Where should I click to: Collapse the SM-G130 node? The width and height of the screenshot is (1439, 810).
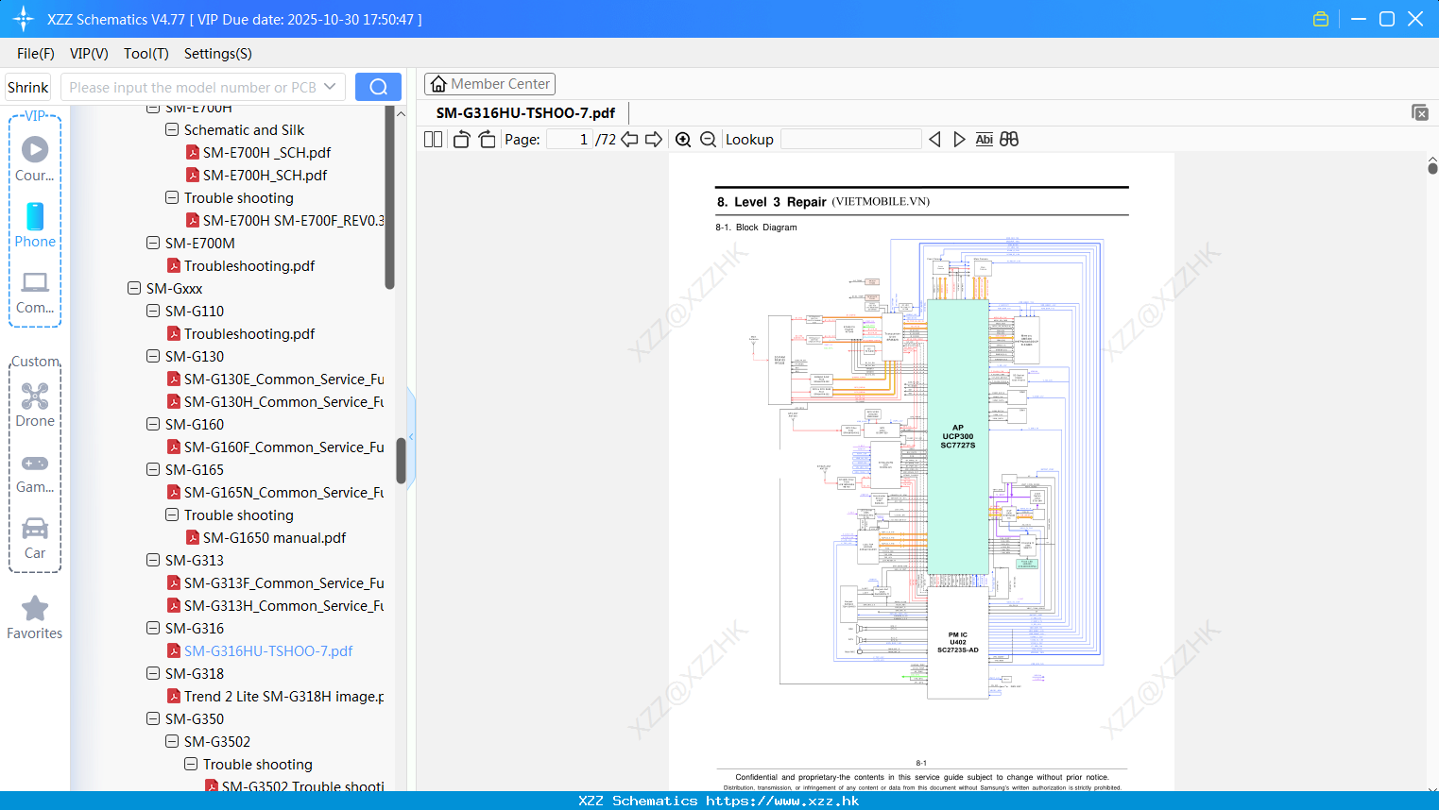pos(153,356)
